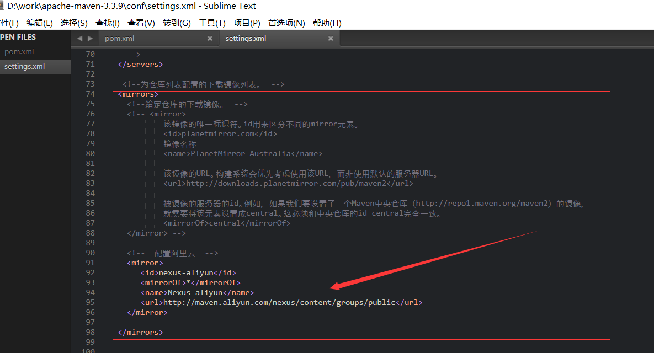654x353 pixels.
Task: Select settings.xml in the OPEN FILES sidebar
Action: click(25, 66)
